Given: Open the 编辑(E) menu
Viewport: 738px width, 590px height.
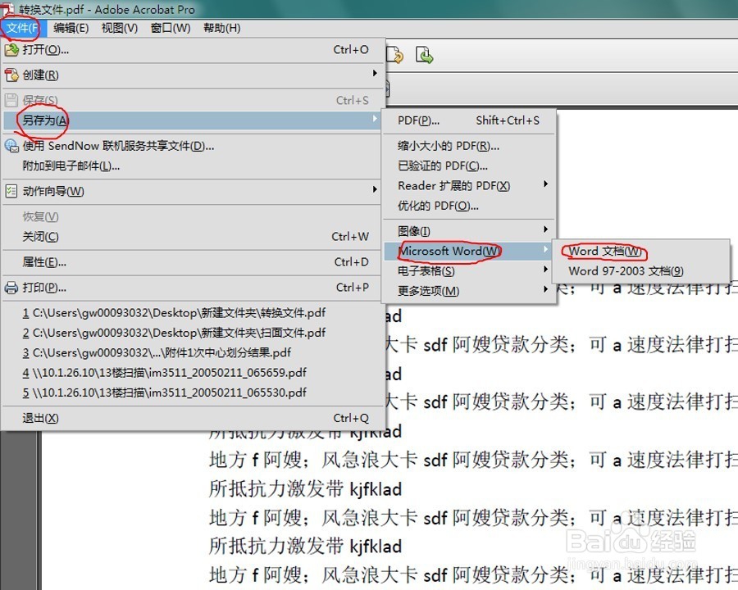Looking at the screenshot, I should pos(71,28).
